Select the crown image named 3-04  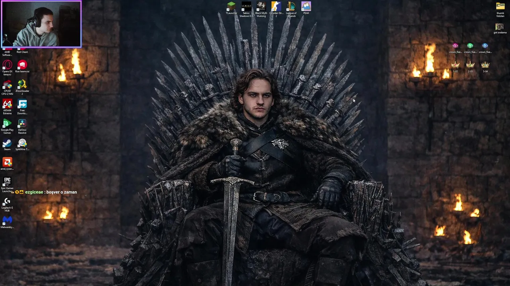click(x=485, y=67)
